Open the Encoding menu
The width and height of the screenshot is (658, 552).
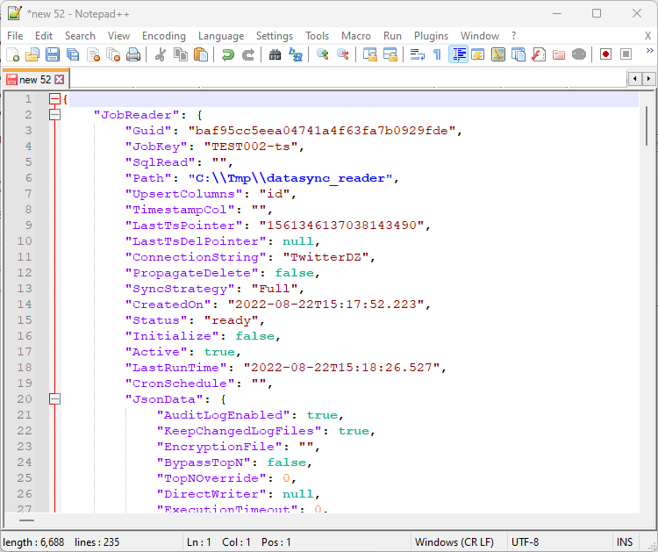point(164,36)
